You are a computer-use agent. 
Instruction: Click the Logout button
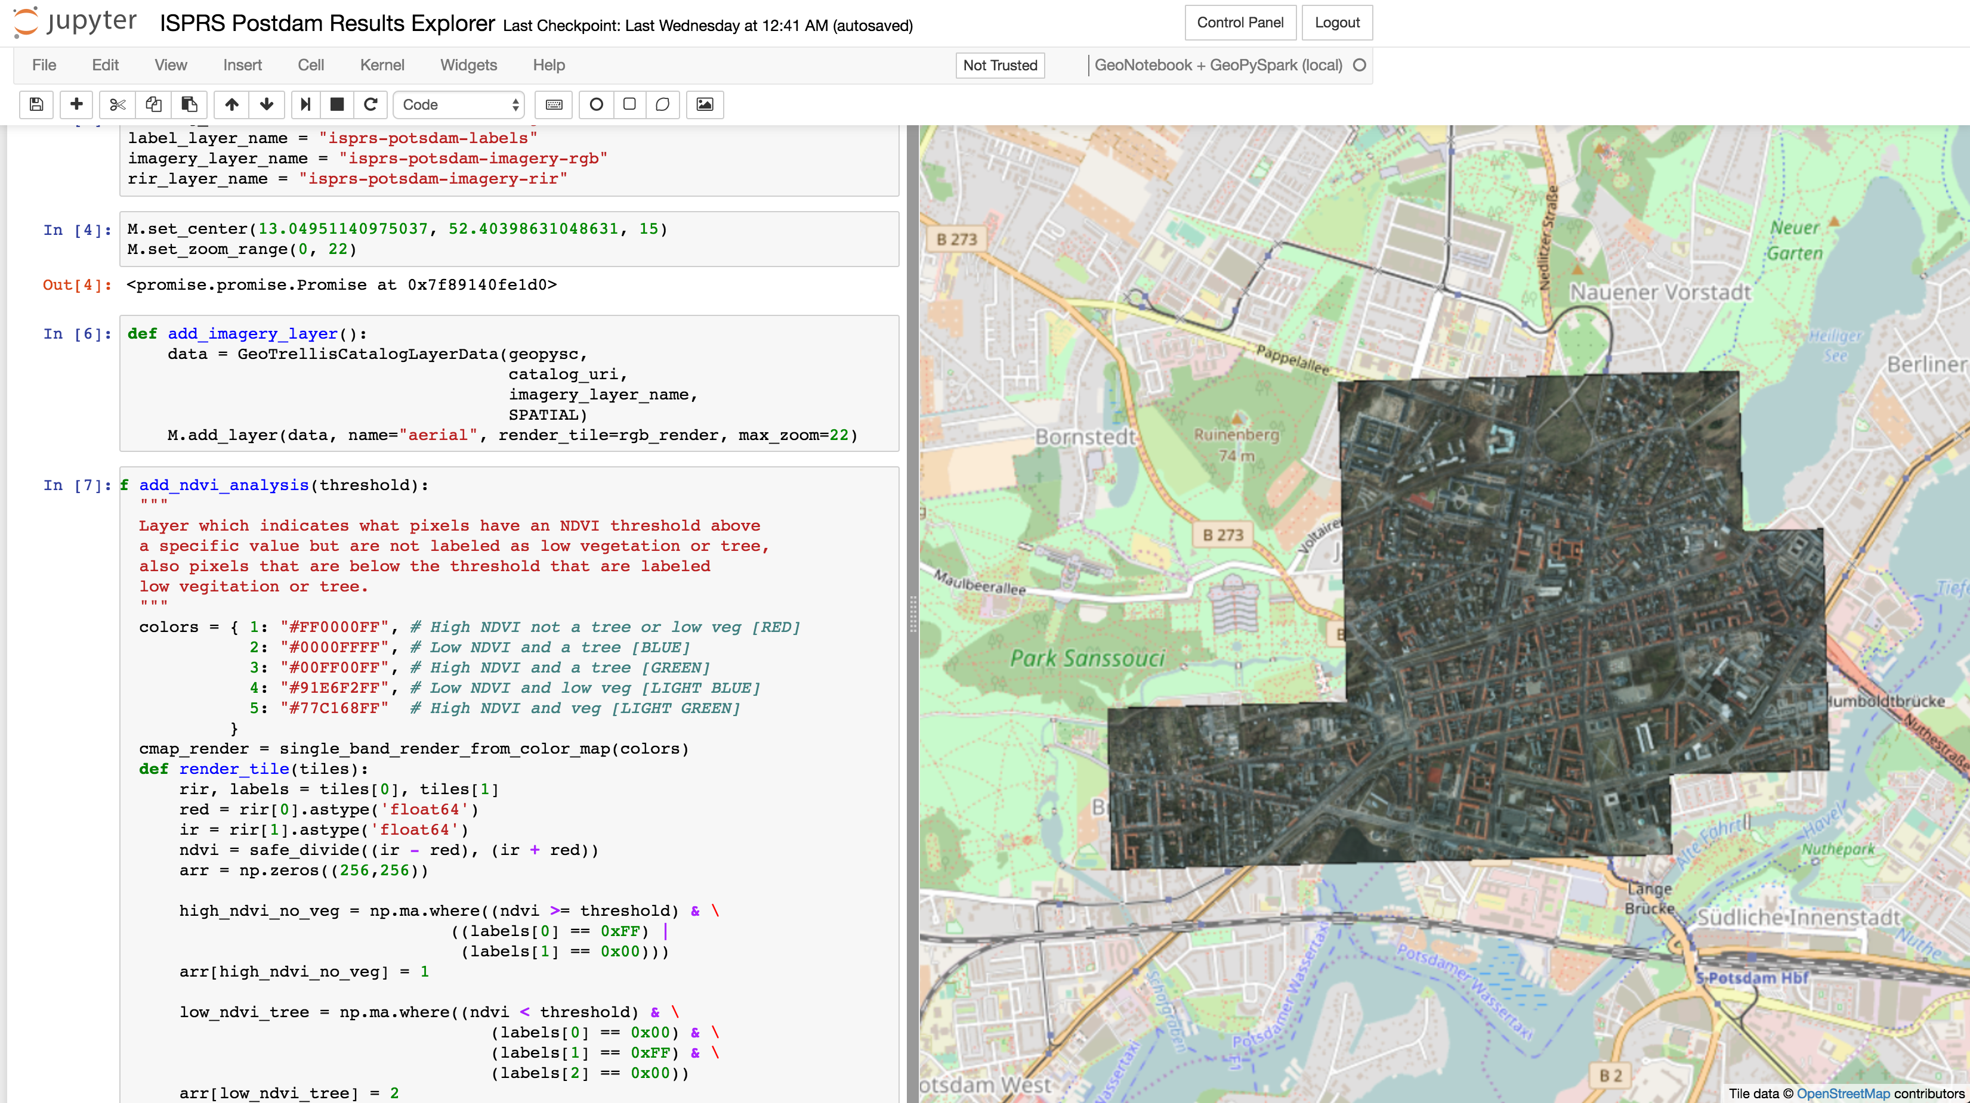click(1336, 22)
